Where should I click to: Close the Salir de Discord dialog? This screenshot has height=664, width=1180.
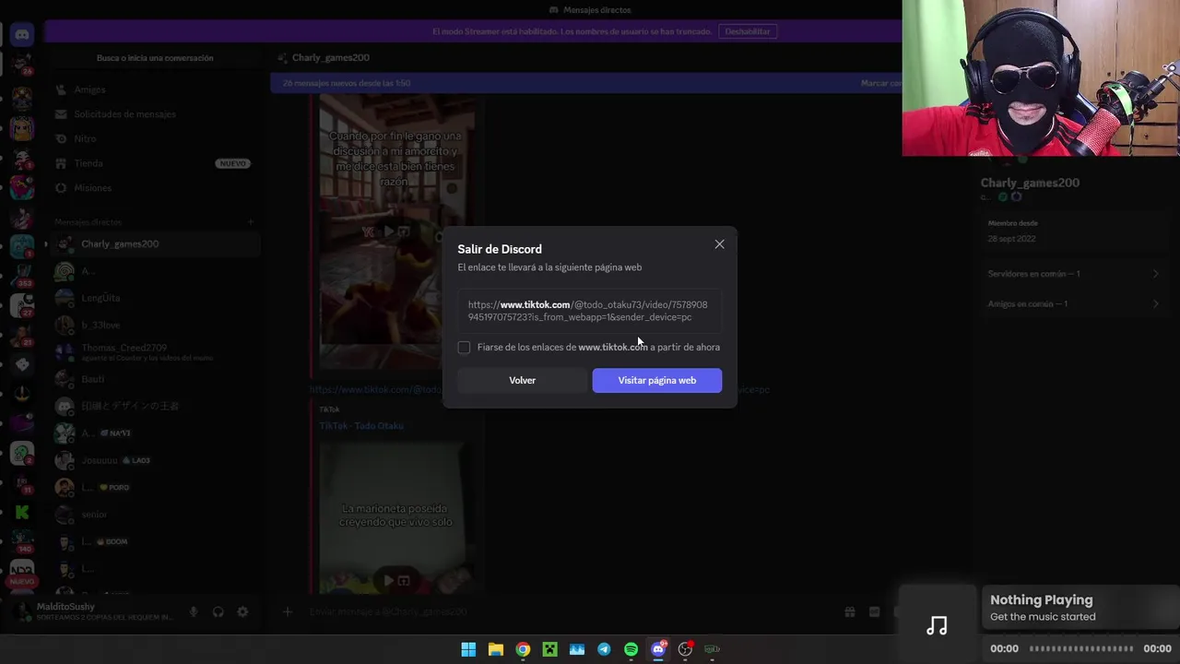click(x=719, y=244)
